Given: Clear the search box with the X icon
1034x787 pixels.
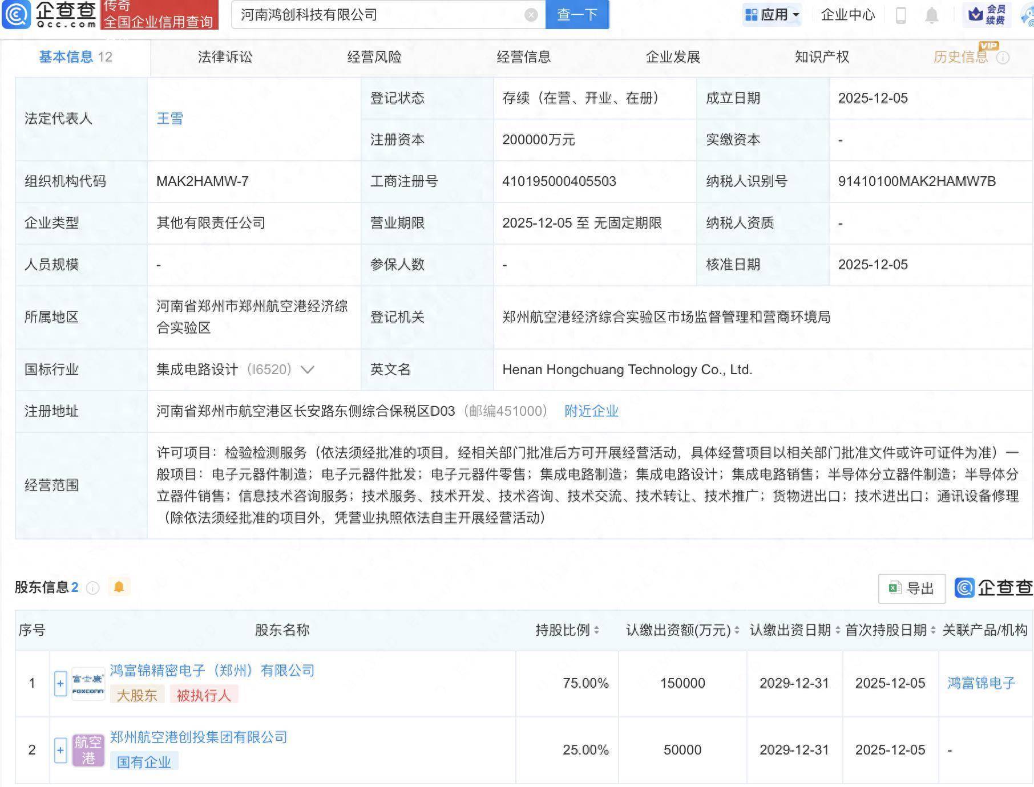Looking at the screenshot, I should tap(531, 15).
